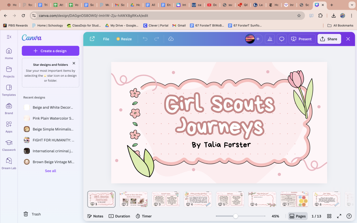Click the Share button

[x=329, y=39]
